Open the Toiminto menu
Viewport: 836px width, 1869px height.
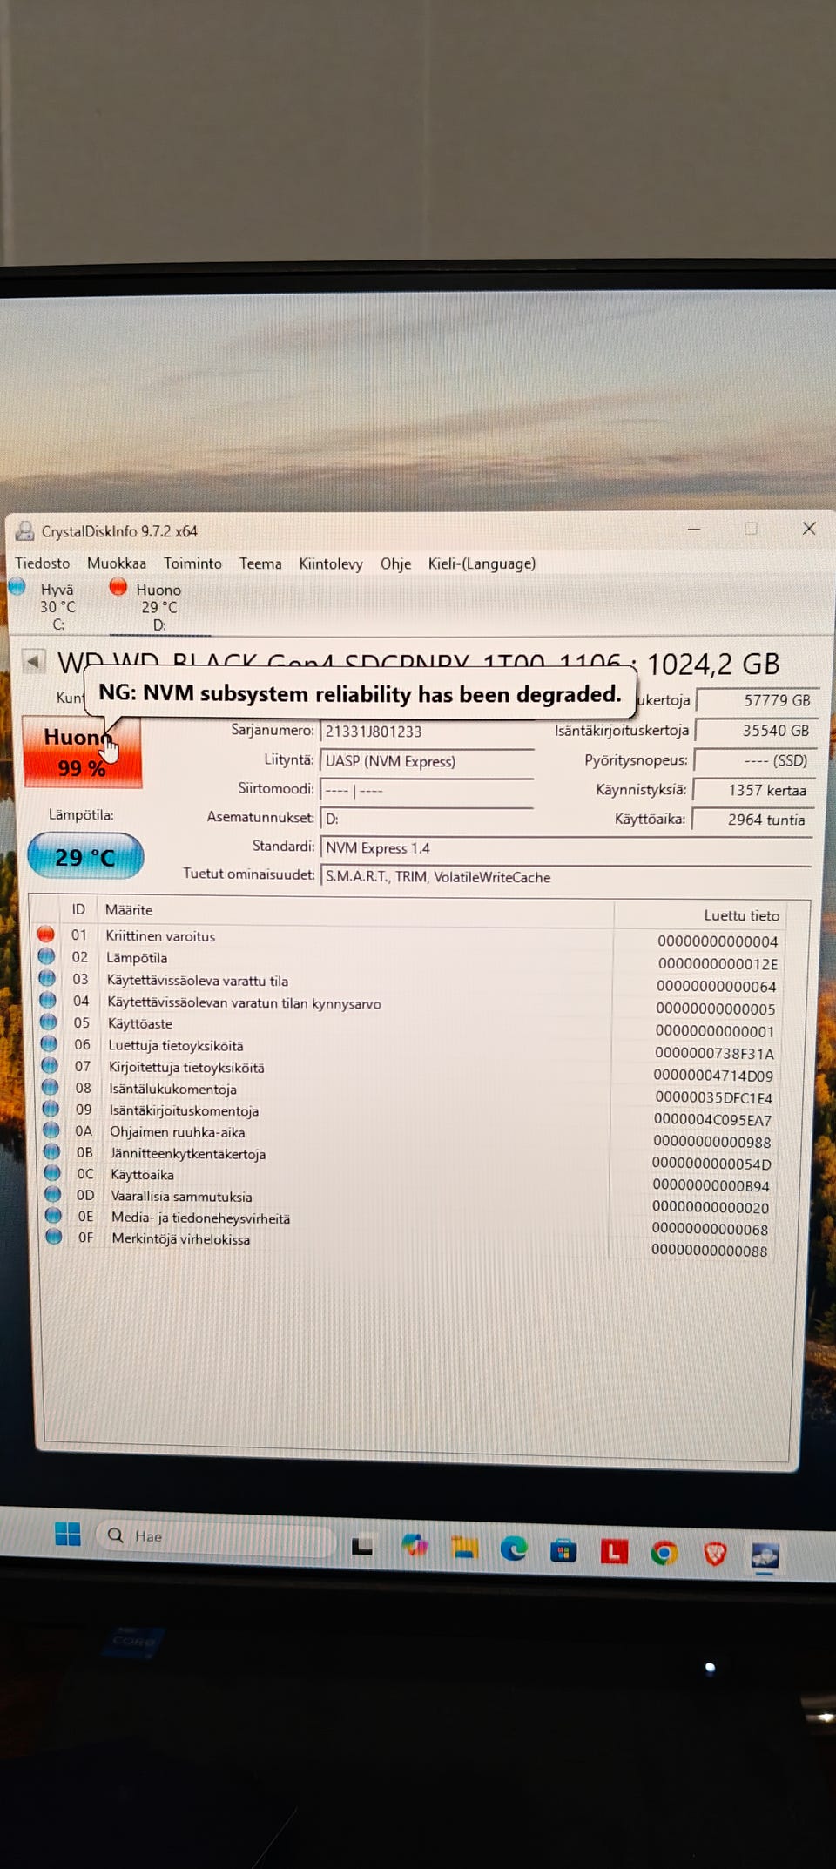pyautogui.click(x=192, y=563)
